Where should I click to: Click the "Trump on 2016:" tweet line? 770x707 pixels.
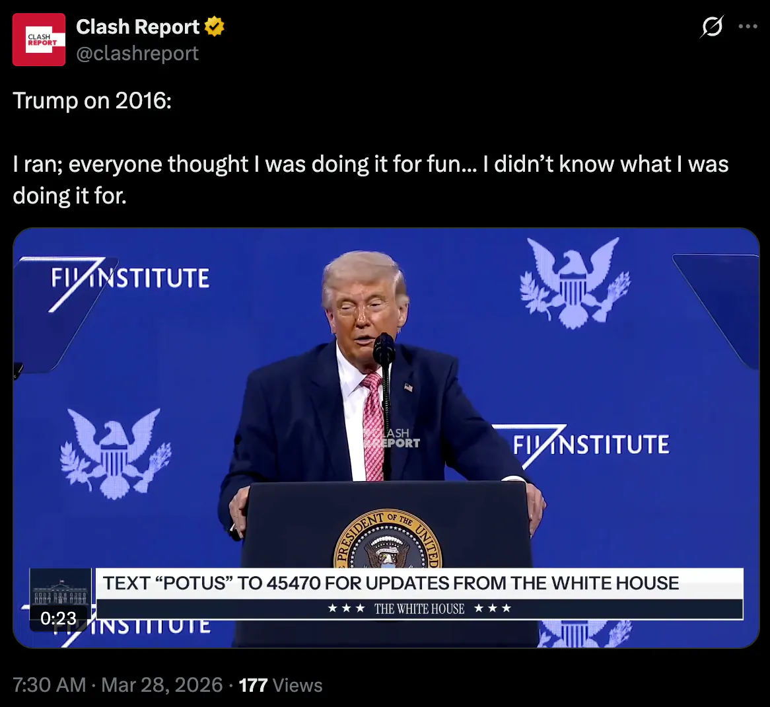pyautogui.click(x=92, y=100)
